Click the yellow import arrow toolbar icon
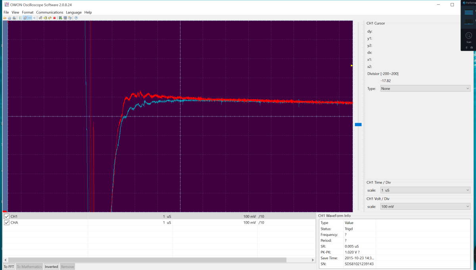 pos(45,18)
